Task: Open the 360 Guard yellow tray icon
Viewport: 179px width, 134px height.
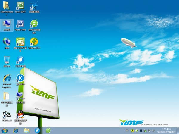Action: [132, 131]
